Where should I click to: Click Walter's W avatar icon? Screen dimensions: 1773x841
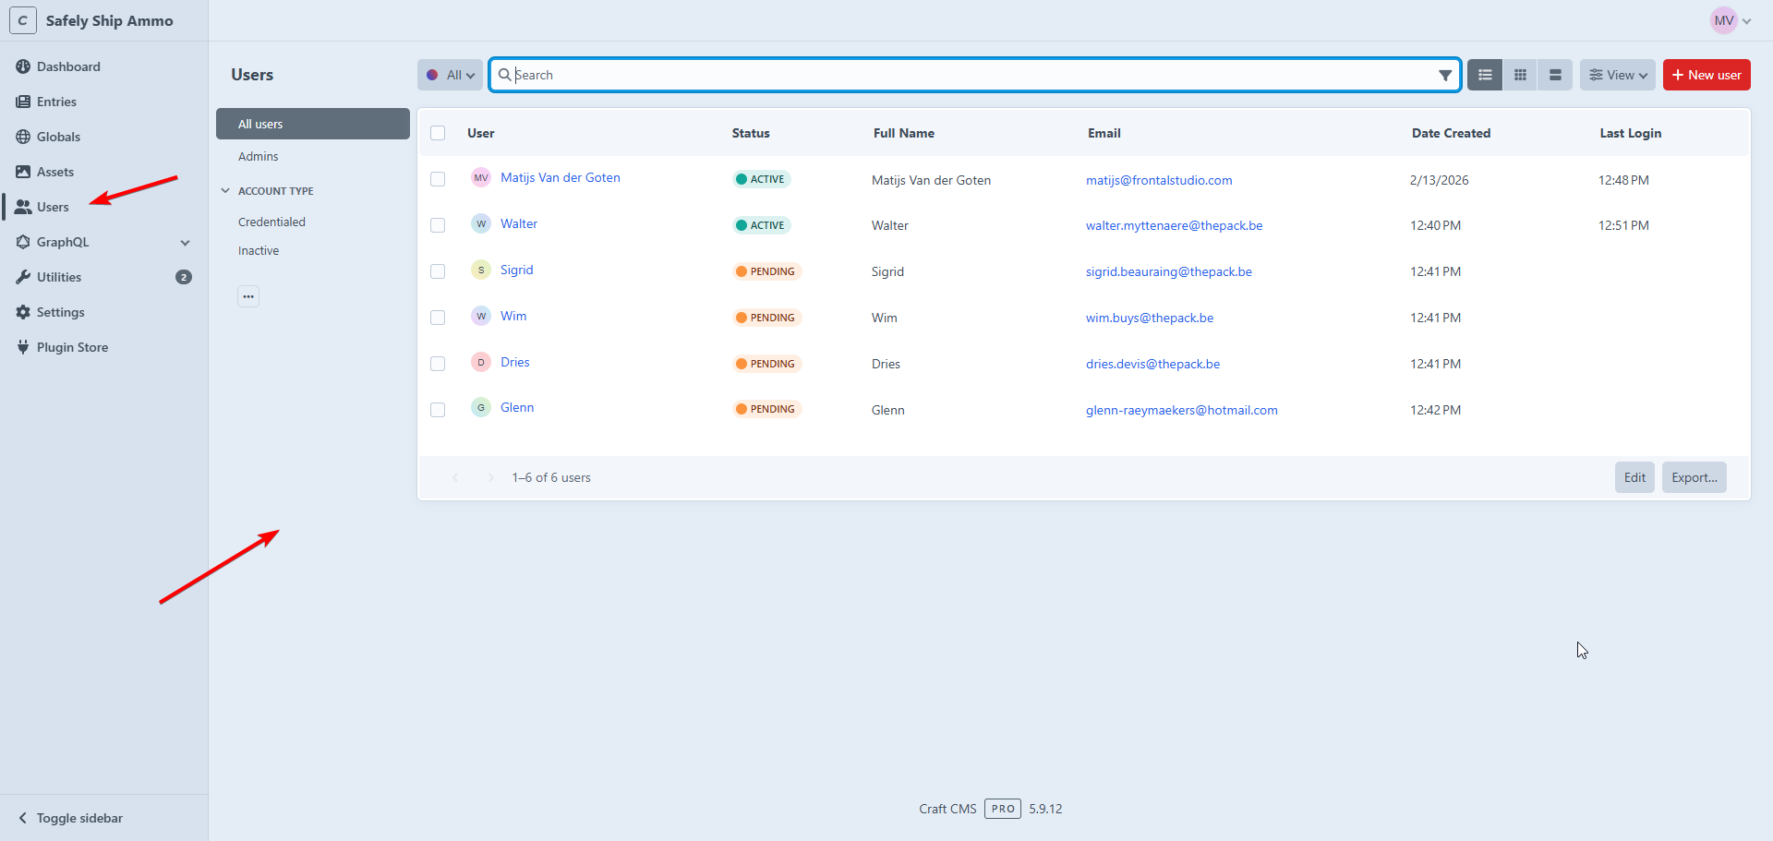481,224
